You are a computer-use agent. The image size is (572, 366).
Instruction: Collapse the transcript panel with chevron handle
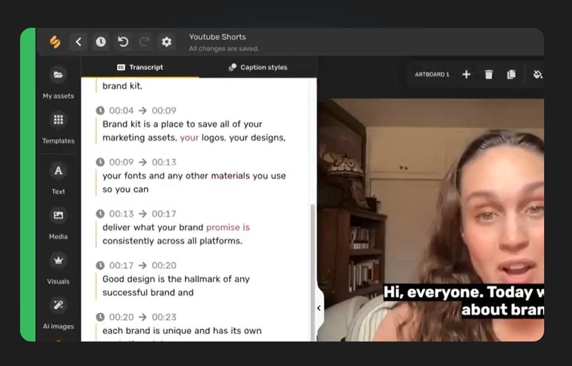(319, 308)
